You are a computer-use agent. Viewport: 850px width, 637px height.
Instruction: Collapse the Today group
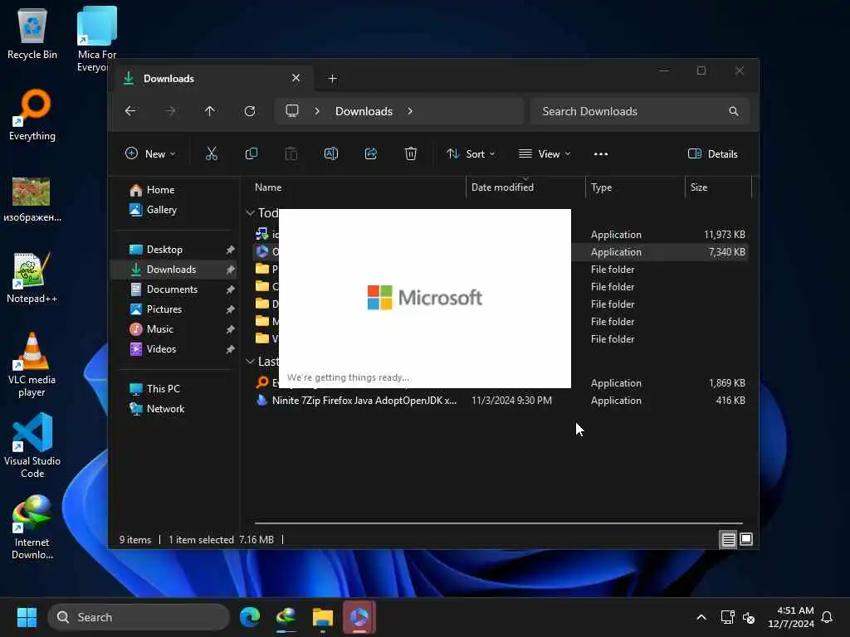[x=250, y=213]
